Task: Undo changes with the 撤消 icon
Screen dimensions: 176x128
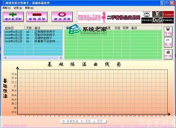Action: tap(168, 42)
